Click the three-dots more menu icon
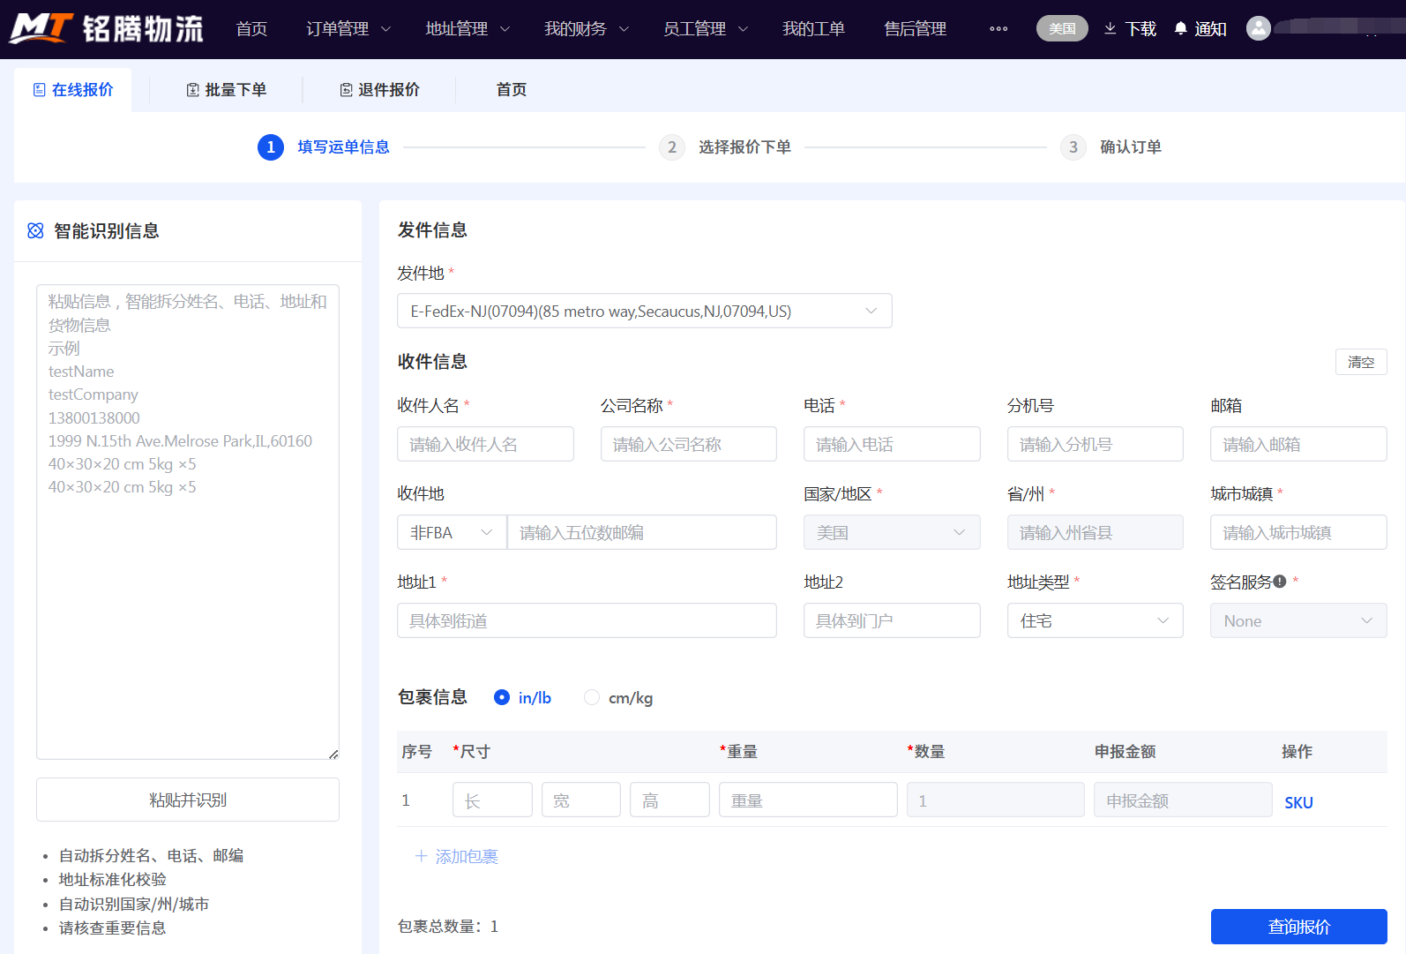The height and width of the screenshot is (954, 1406). coord(998,29)
